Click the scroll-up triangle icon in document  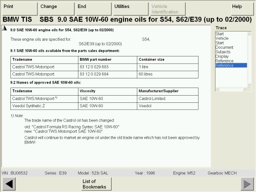pos(4,28)
